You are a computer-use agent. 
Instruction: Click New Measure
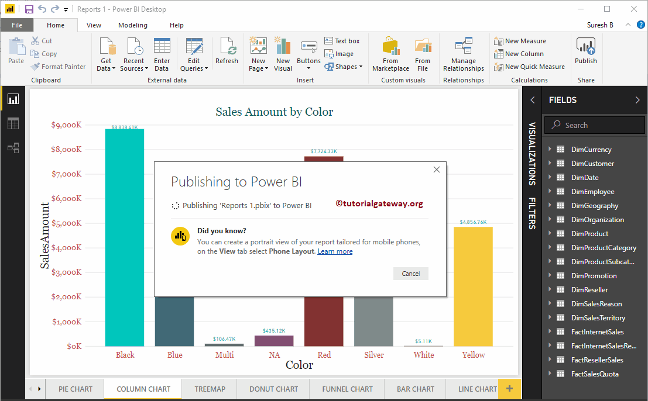pos(520,41)
